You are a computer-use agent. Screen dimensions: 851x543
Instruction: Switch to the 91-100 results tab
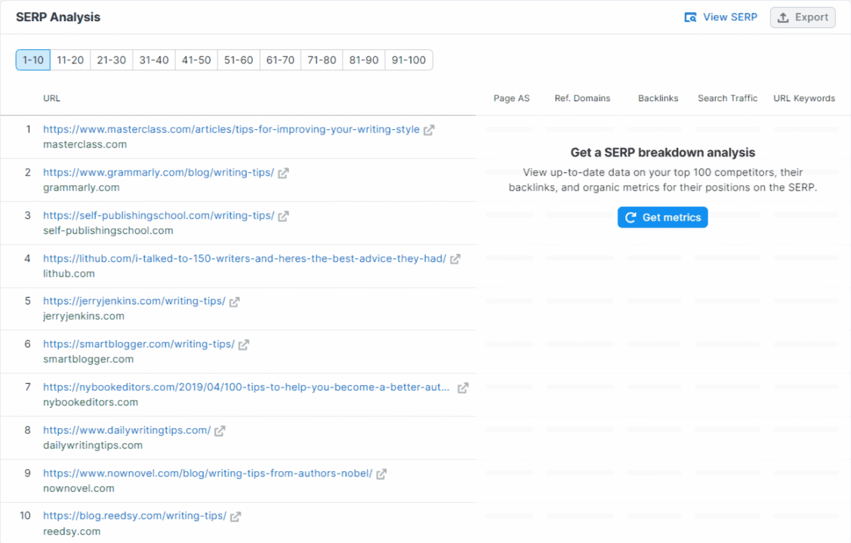click(409, 60)
